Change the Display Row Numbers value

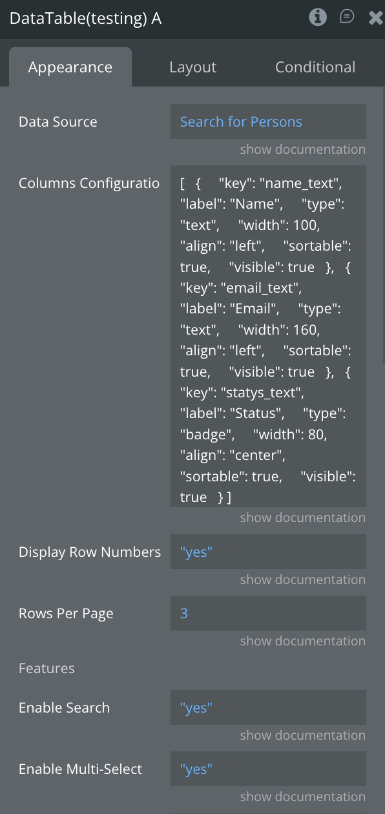point(268,552)
